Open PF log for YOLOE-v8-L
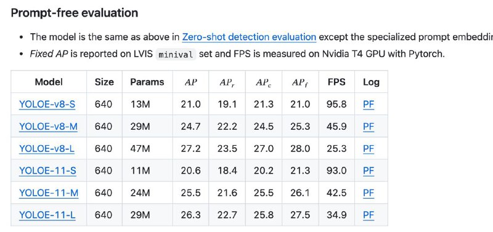 [369, 149]
